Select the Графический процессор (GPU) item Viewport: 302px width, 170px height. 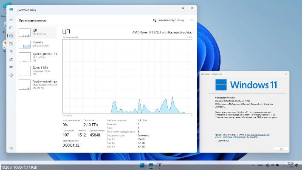[x=37, y=84]
